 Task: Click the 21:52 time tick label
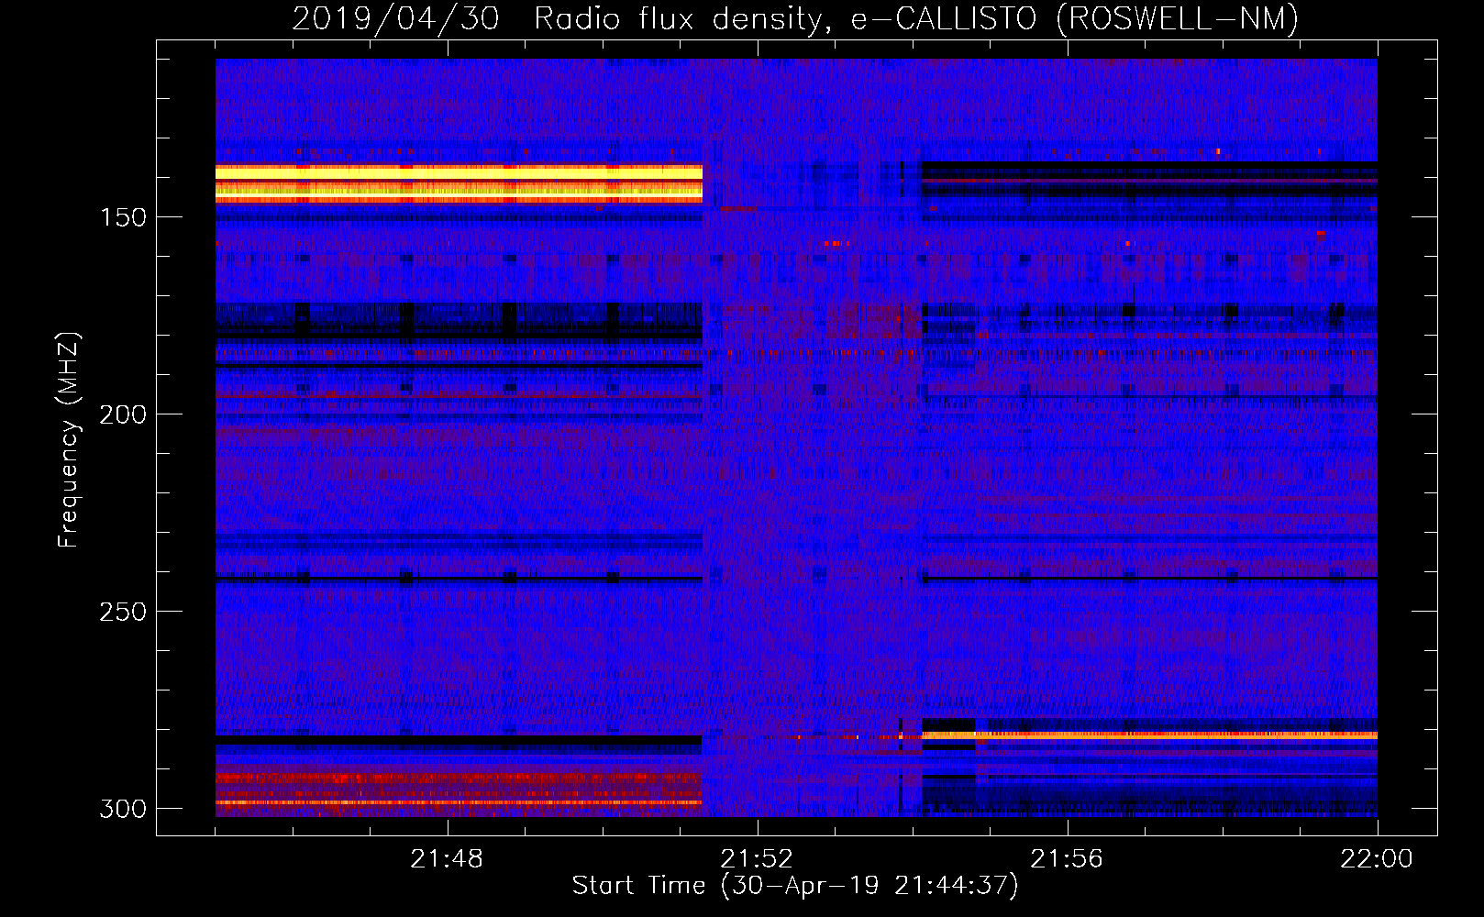click(x=757, y=859)
